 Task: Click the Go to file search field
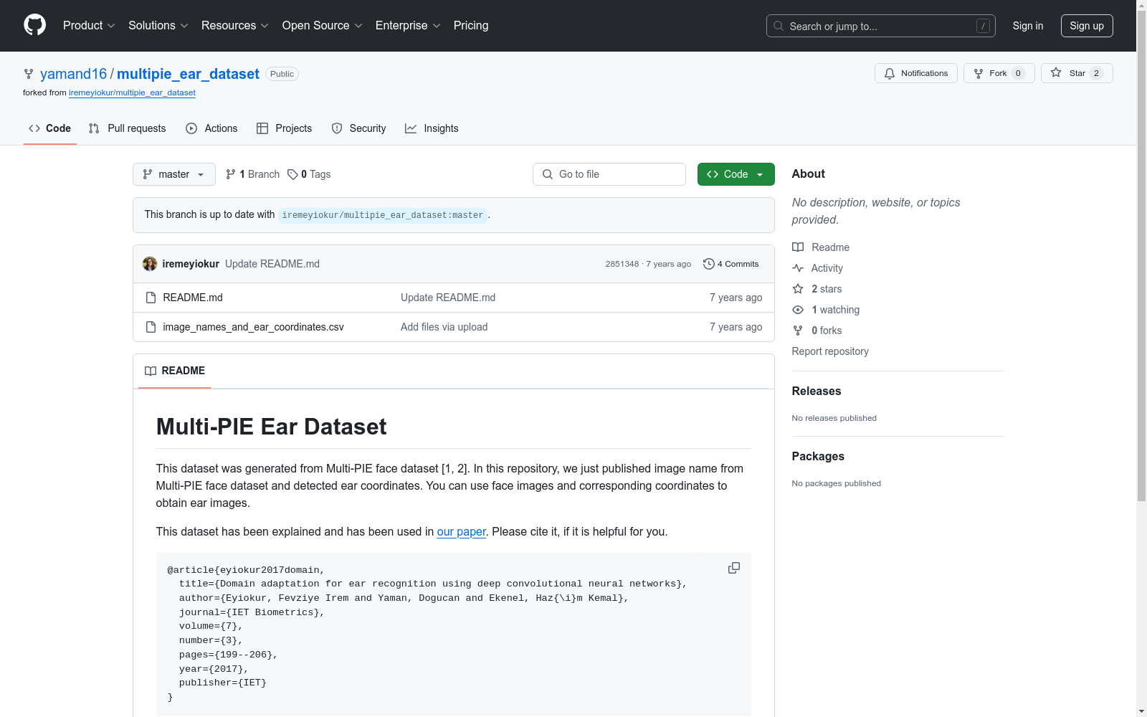pos(609,174)
